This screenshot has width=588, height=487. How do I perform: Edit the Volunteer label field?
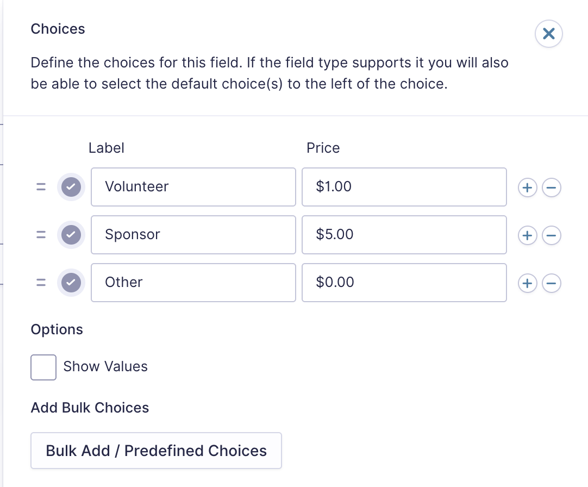(x=193, y=187)
